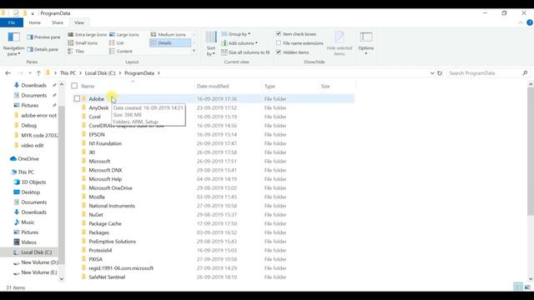Go back to previous folder
This screenshot has height=300, width=534.
tap(8, 73)
